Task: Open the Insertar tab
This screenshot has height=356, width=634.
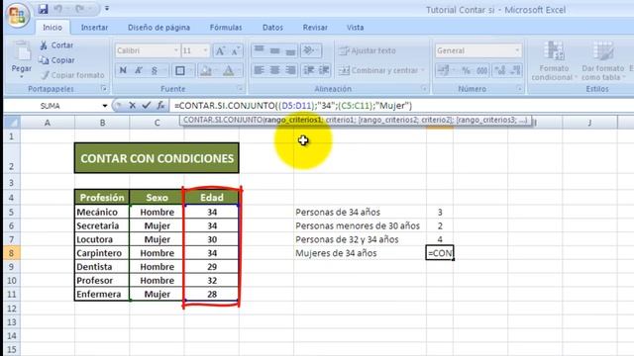Action: pos(94,28)
